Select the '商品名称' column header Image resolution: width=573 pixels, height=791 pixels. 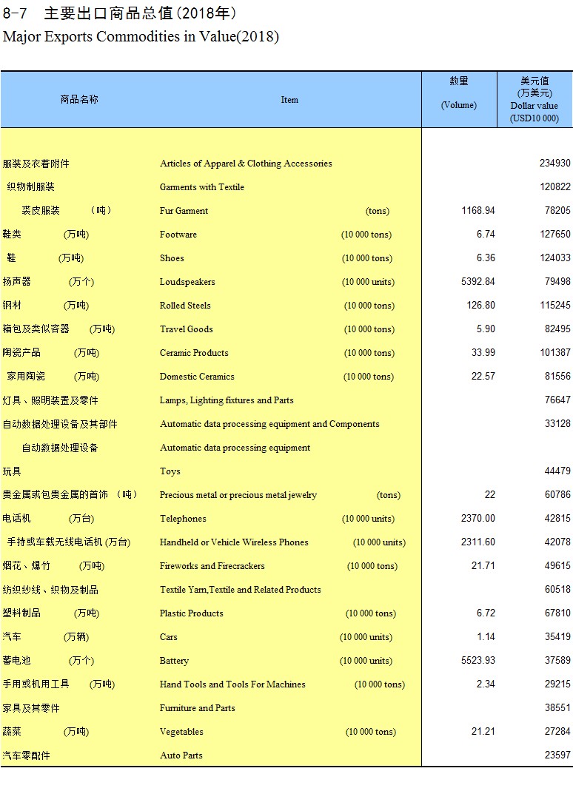coord(79,100)
